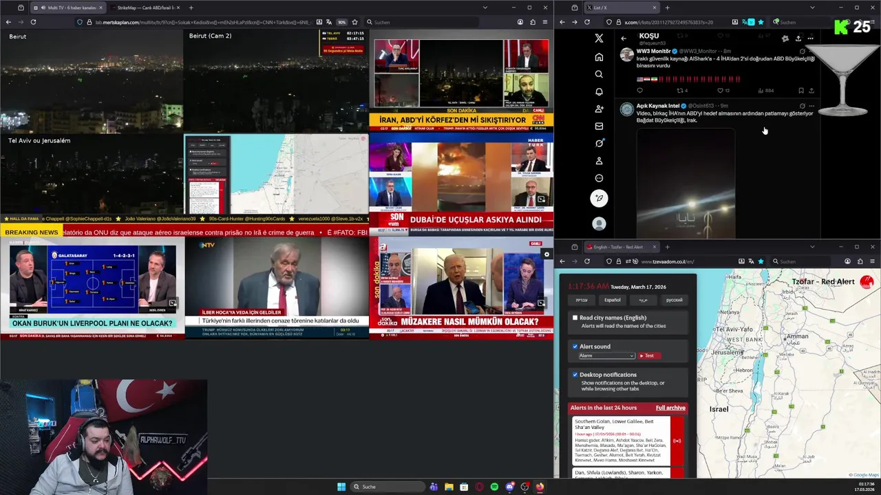Open more menu on Açık Kaynak Intel post
Image resolution: width=881 pixels, height=495 pixels.
(x=811, y=106)
